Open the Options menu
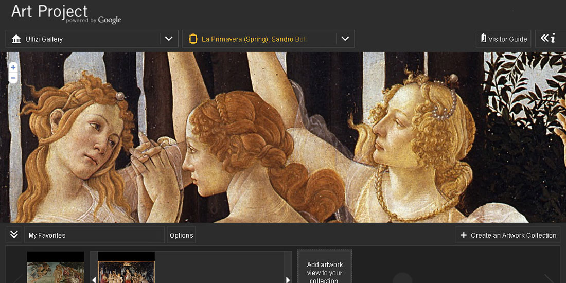This screenshot has width=566, height=283. 181,235
